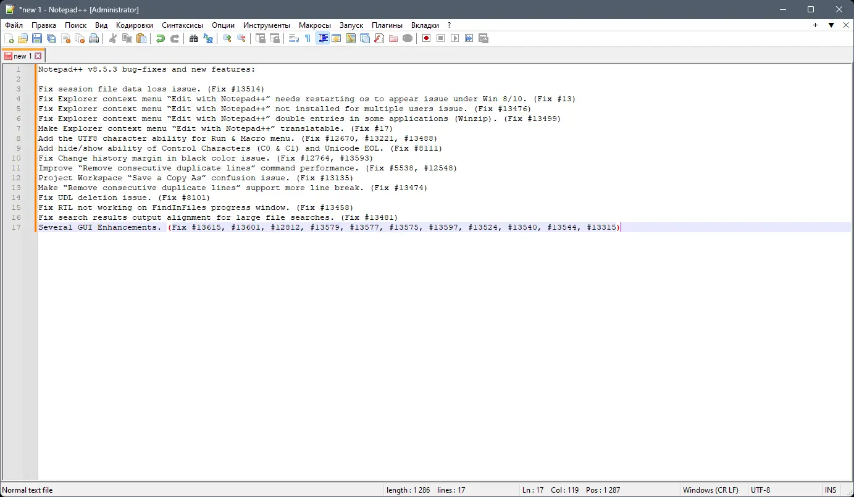Zoom out with the magnifier minus icon
The width and height of the screenshot is (854, 497).
coord(241,38)
